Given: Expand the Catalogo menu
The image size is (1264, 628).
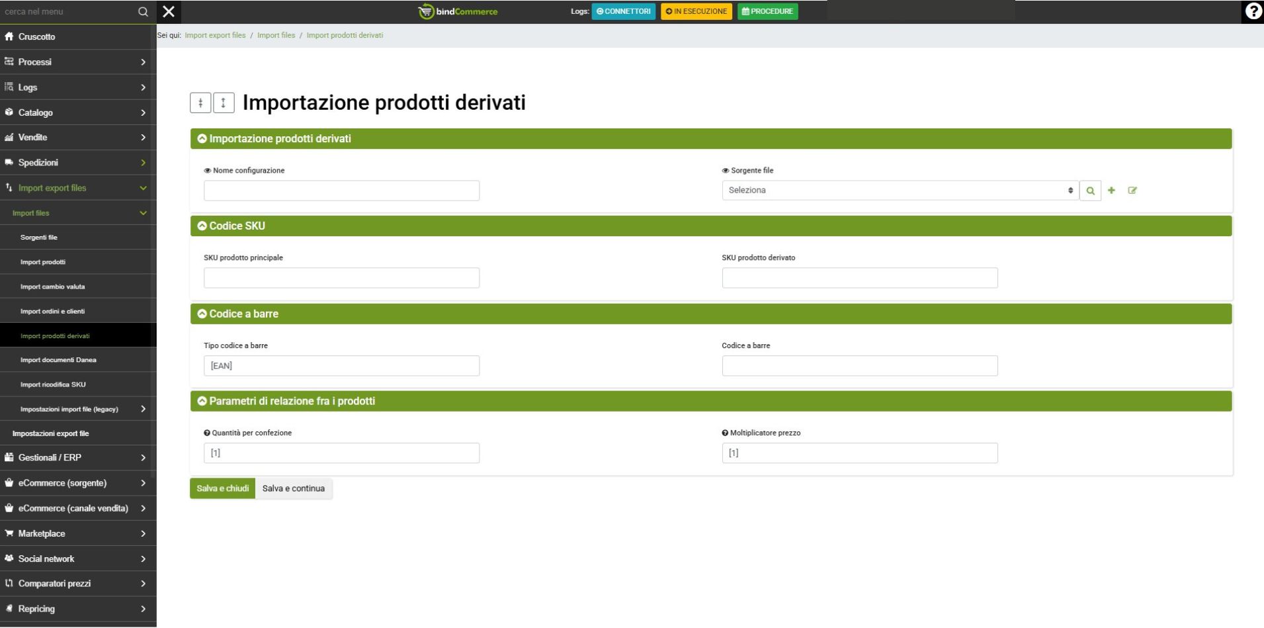Looking at the screenshot, I should [x=77, y=112].
